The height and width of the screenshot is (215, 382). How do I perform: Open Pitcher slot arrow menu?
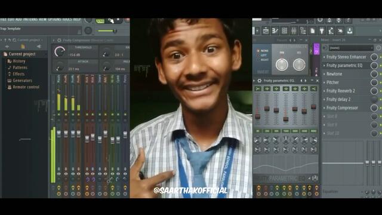[324, 82]
